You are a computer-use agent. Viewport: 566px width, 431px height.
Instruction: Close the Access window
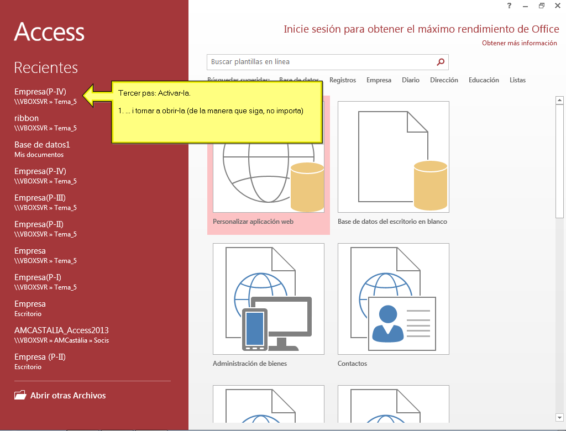point(558,6)
